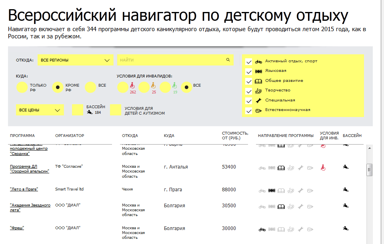Select the orange disability 25 radio option
Viewport: 384px width, 244px height.
coord(144,87)
